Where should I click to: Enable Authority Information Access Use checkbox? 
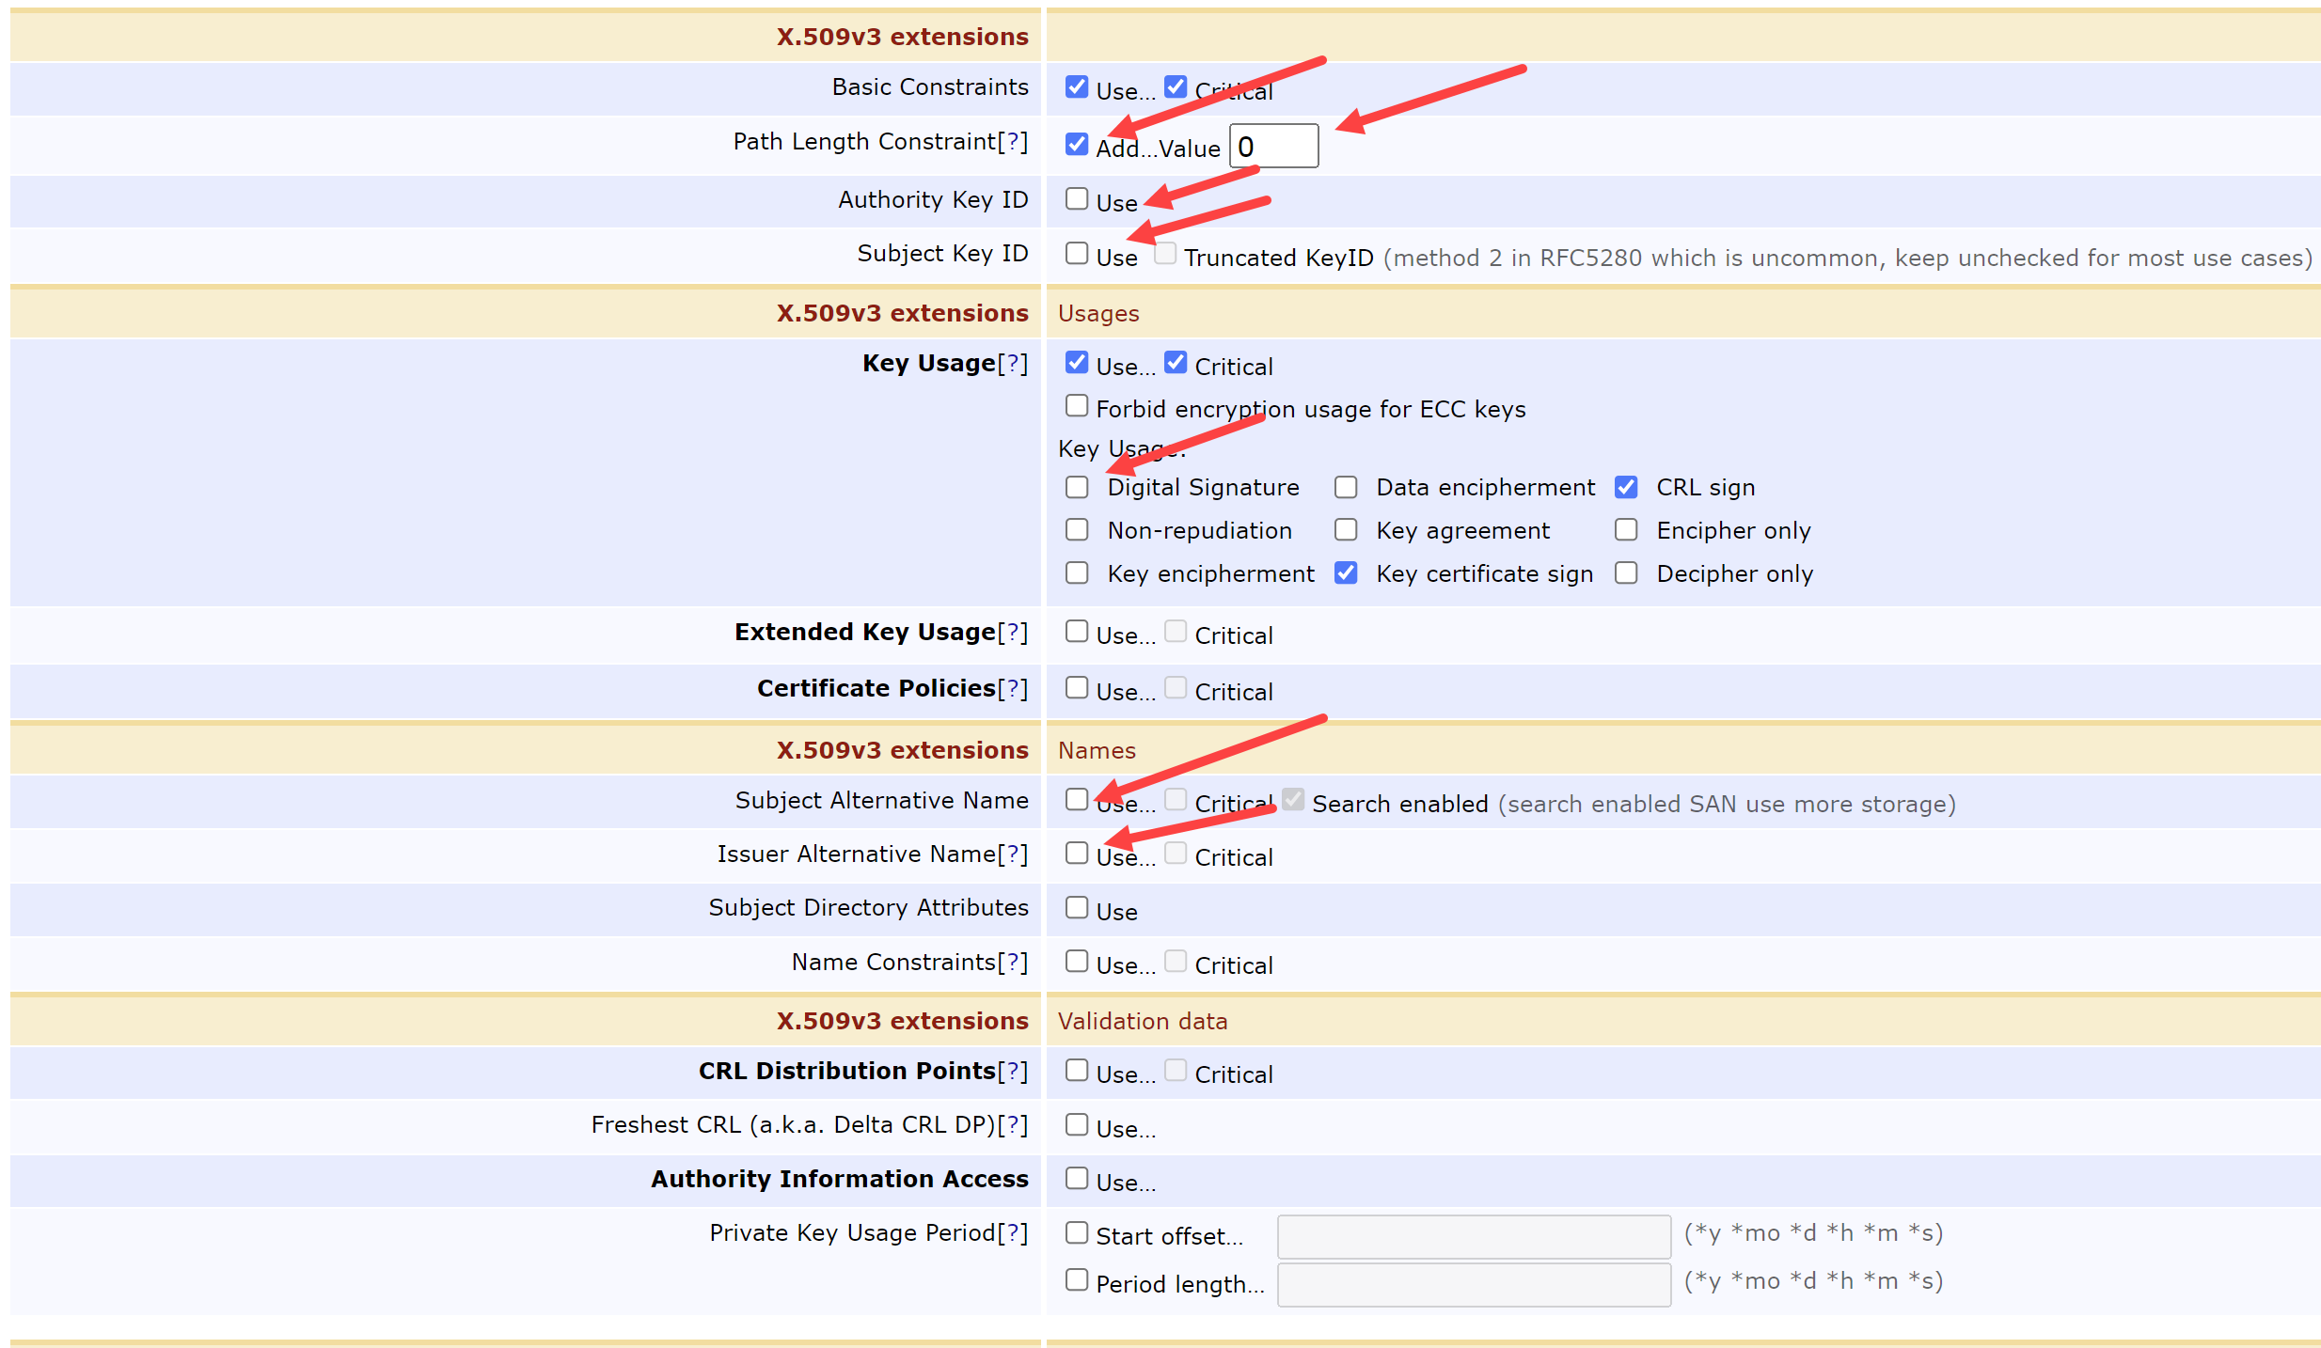click(1077, 1178)
